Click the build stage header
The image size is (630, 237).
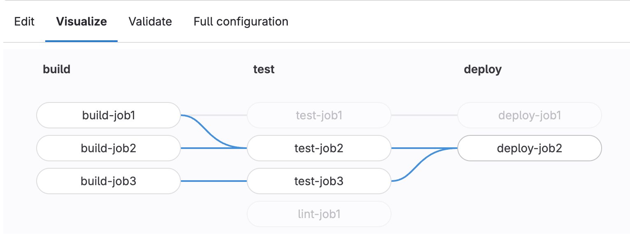(x=56, y=69)
